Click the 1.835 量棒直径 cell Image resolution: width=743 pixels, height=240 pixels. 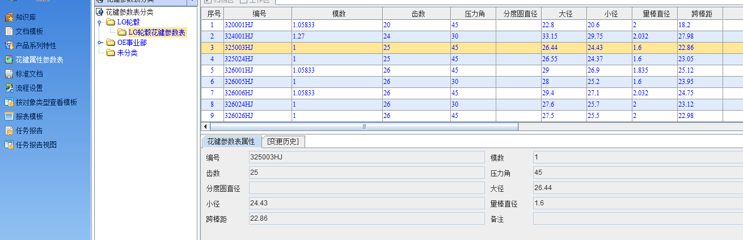pos(655,70)
